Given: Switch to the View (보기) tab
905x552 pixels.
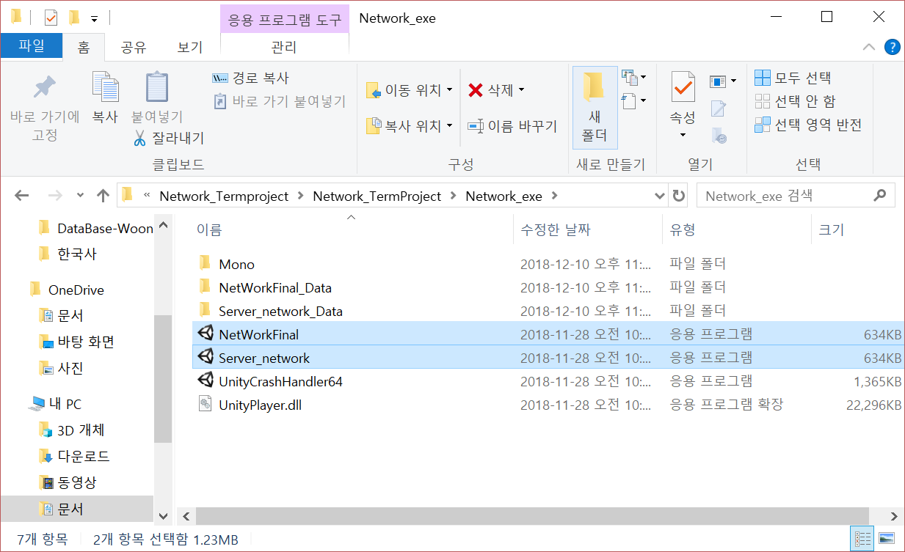Looking at the screenshot, I should tap(189, 48).
